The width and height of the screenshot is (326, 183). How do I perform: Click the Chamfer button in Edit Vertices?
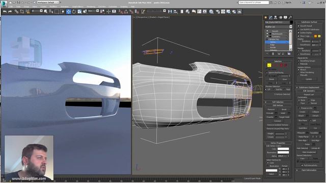click(270, 117)
